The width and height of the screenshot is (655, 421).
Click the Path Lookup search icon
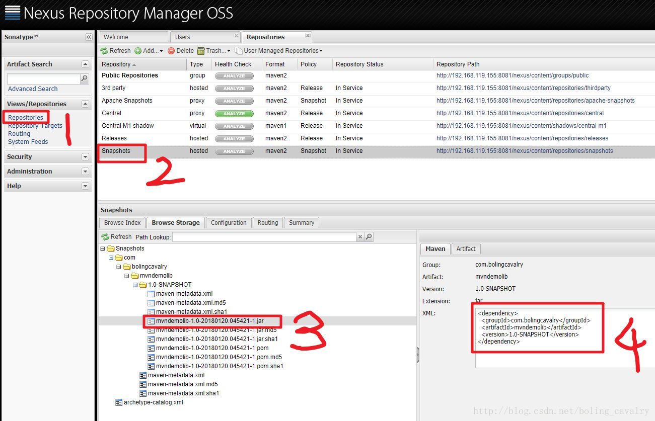click(369, 236)
